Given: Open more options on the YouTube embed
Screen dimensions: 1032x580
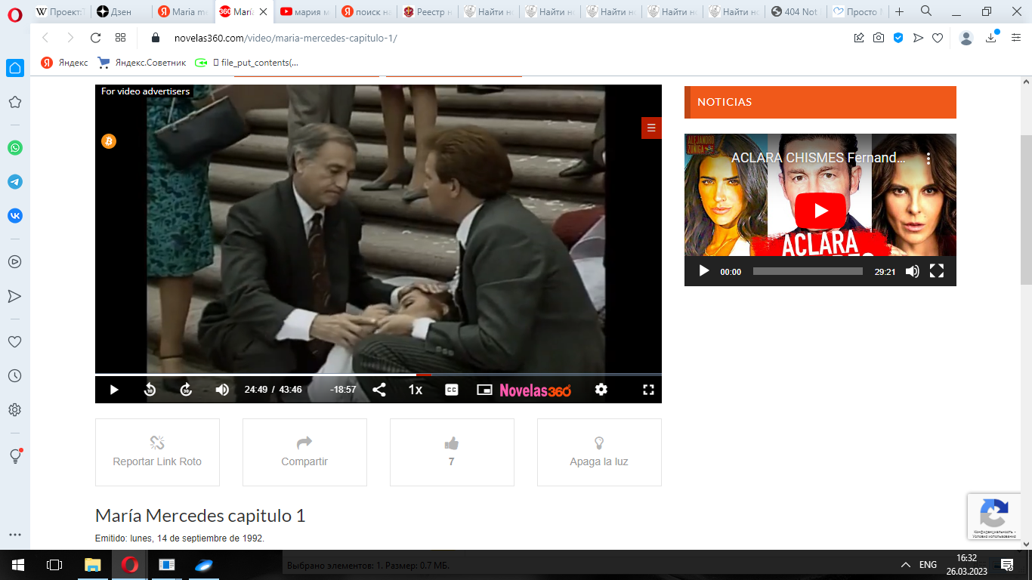Looking at the screenshot, I should [929, 159].
